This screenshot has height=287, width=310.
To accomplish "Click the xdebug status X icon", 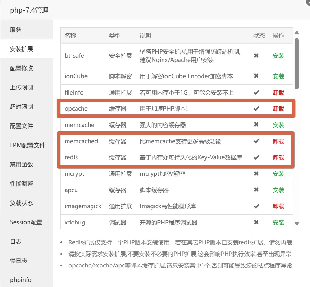I will (x=257, y=222).
